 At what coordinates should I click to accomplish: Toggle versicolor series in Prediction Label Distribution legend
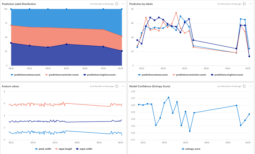[62, 75]
